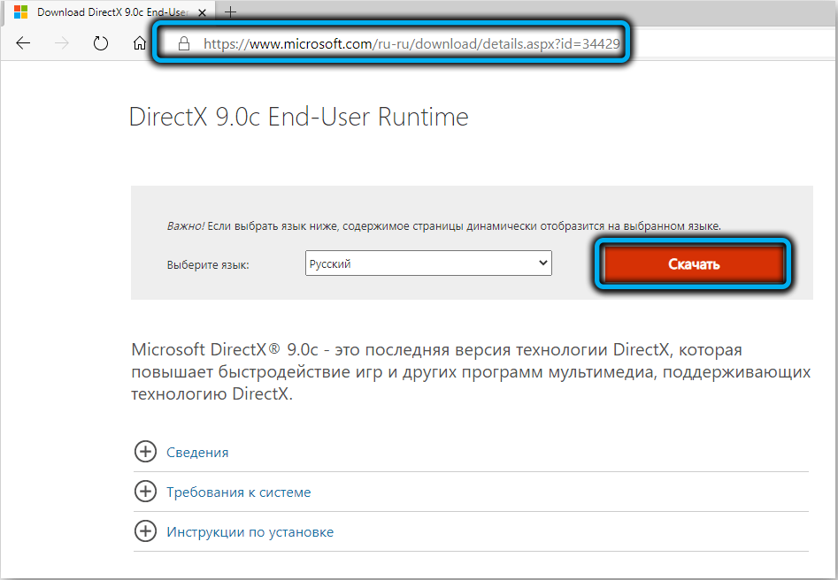Expand Сведения using its plus icon
Viewport: 838px width, 580px height.
pyautogui.click(x=144, y=452)
